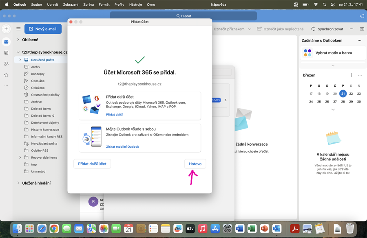Expand the Uložená hledání section
Screen dimensions: 367x238
18,183
